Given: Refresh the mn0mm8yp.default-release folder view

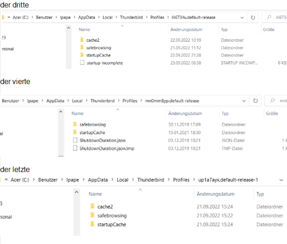Looking at the screenshot, I should pyautogui.click(x=256, y=101).
